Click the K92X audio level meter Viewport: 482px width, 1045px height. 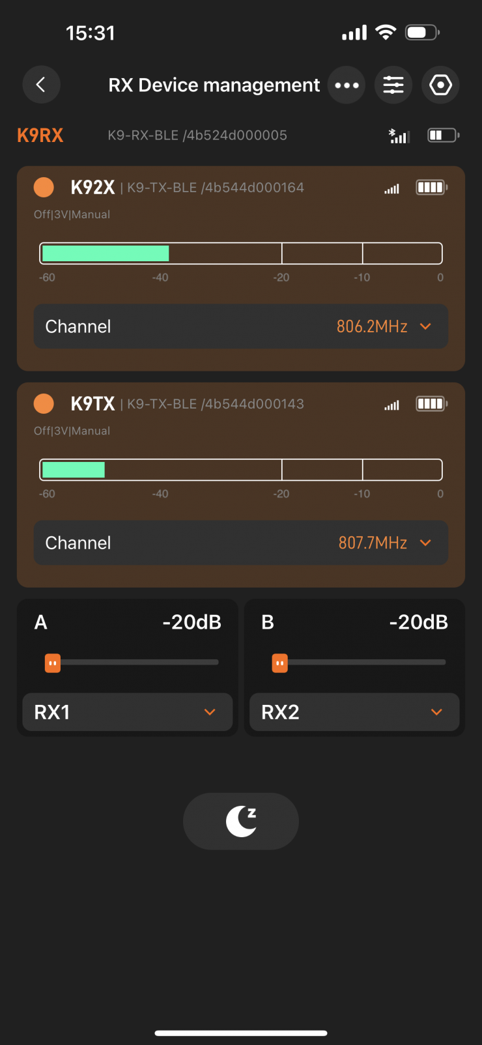(x=241, y=253)
